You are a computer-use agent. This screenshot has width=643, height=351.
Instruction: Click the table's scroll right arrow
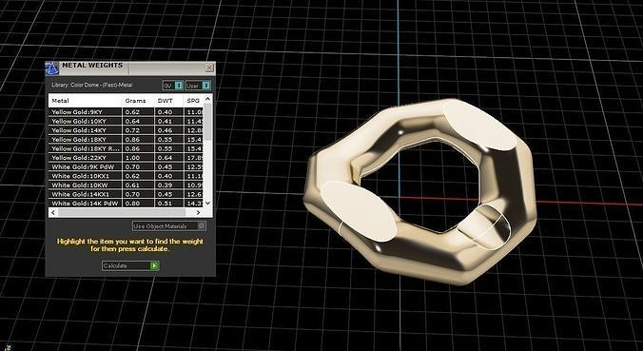click(198, 212)
